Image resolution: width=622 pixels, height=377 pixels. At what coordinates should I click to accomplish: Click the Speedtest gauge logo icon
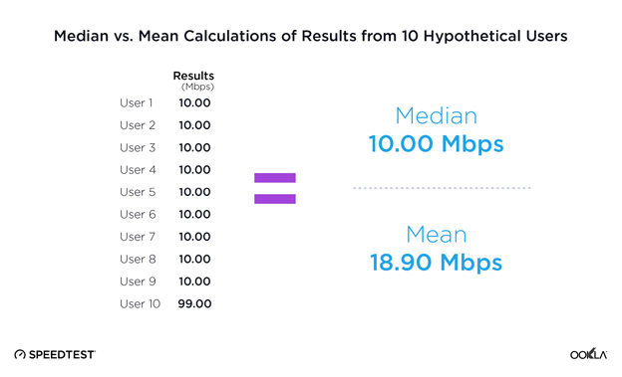click(x=20, y=354)
